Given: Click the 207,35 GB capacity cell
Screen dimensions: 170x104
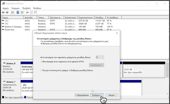Looking at the screenshot, I should coord(83,21).
